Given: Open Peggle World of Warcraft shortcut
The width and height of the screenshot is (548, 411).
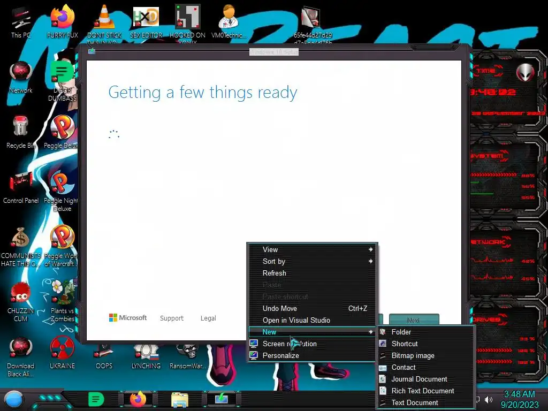Looking at the screenshot, I should (62, 246).
